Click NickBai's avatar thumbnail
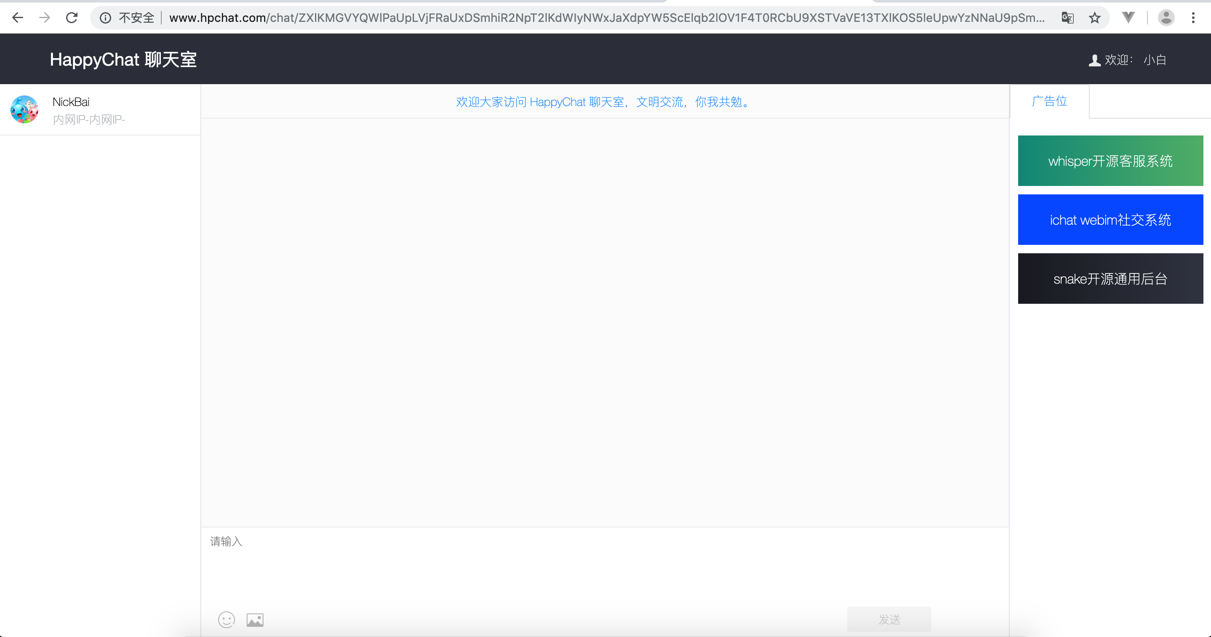 (x=24, y=110)
